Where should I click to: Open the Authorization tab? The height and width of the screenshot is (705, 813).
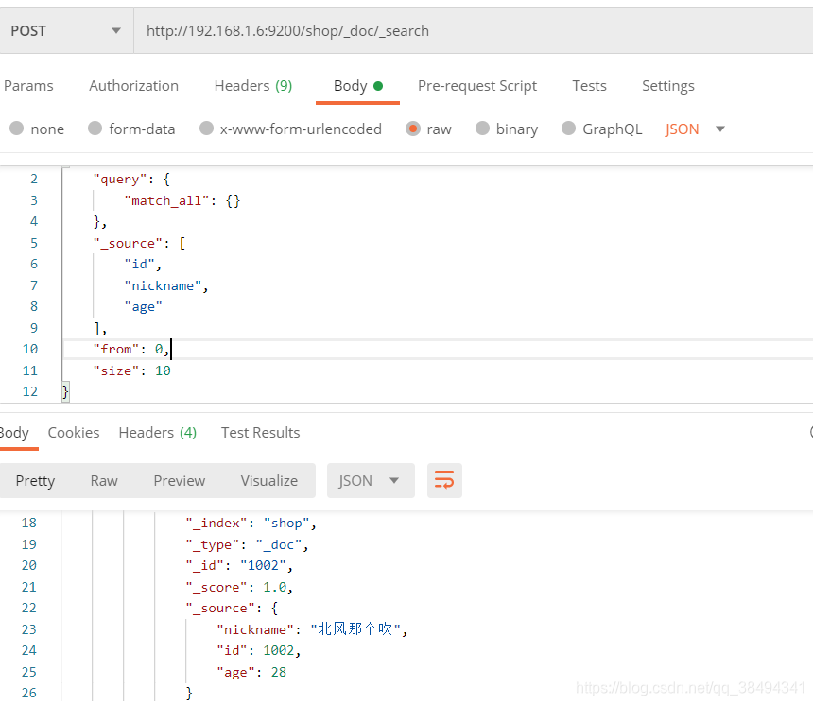133,86
